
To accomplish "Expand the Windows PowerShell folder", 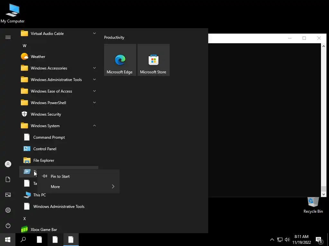I will tap(58, 103).
